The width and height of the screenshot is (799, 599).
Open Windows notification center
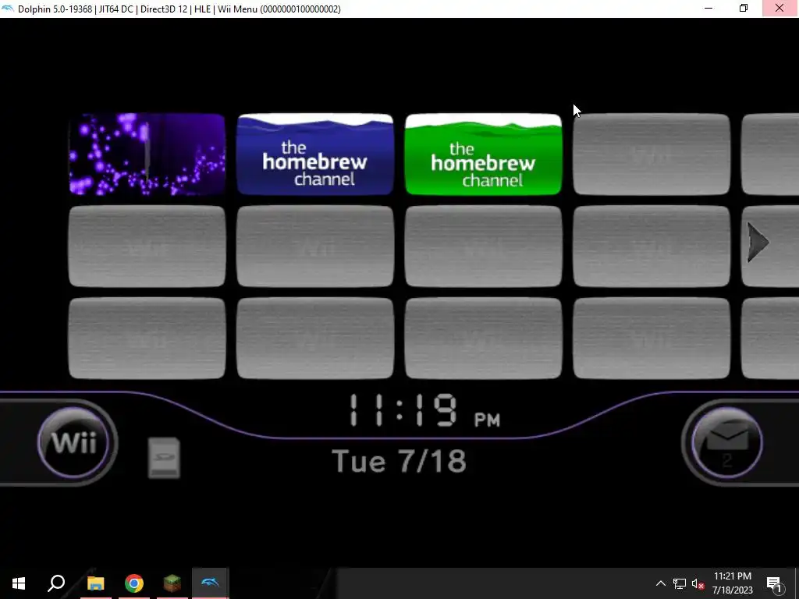point(775,583)
